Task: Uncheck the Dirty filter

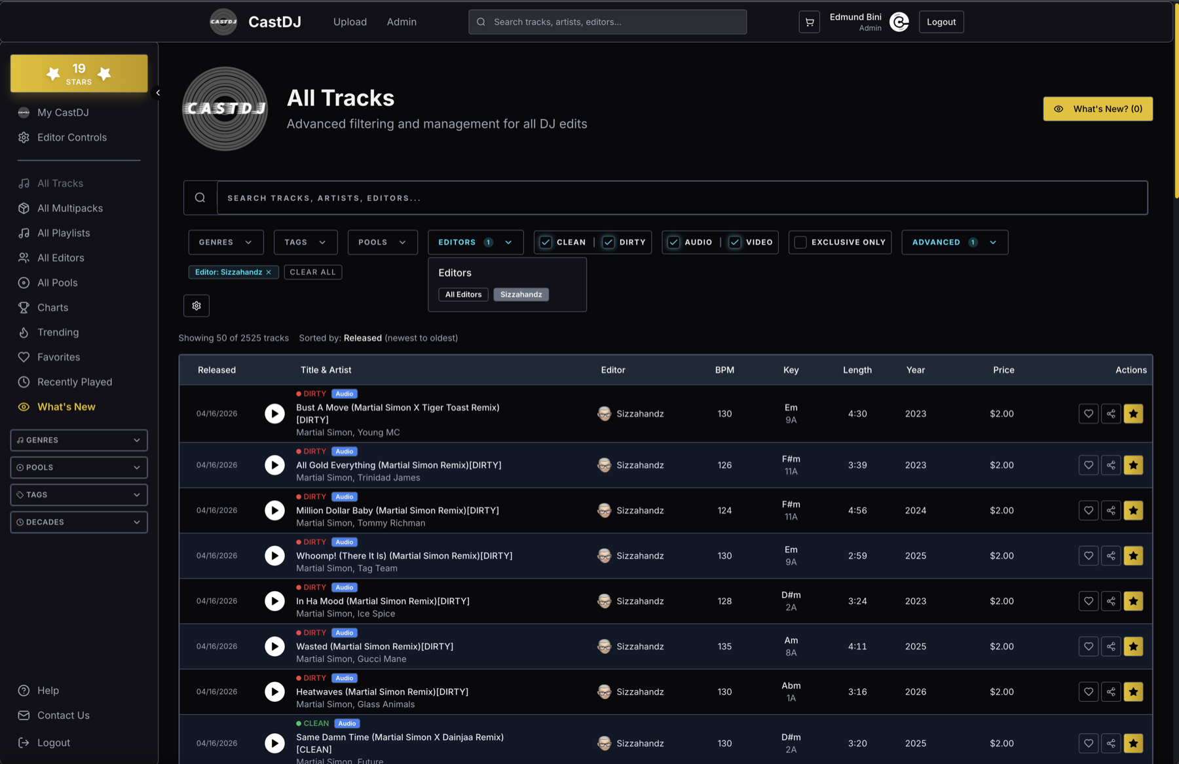Action: [x=609, y=242]
